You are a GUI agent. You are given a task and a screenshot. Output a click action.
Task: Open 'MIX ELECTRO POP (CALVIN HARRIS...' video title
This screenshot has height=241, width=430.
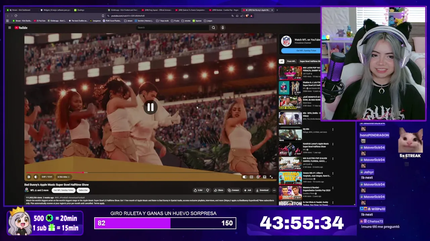[315, 160]
